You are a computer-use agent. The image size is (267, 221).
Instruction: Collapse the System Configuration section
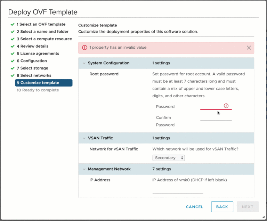[x=84, y=63]
